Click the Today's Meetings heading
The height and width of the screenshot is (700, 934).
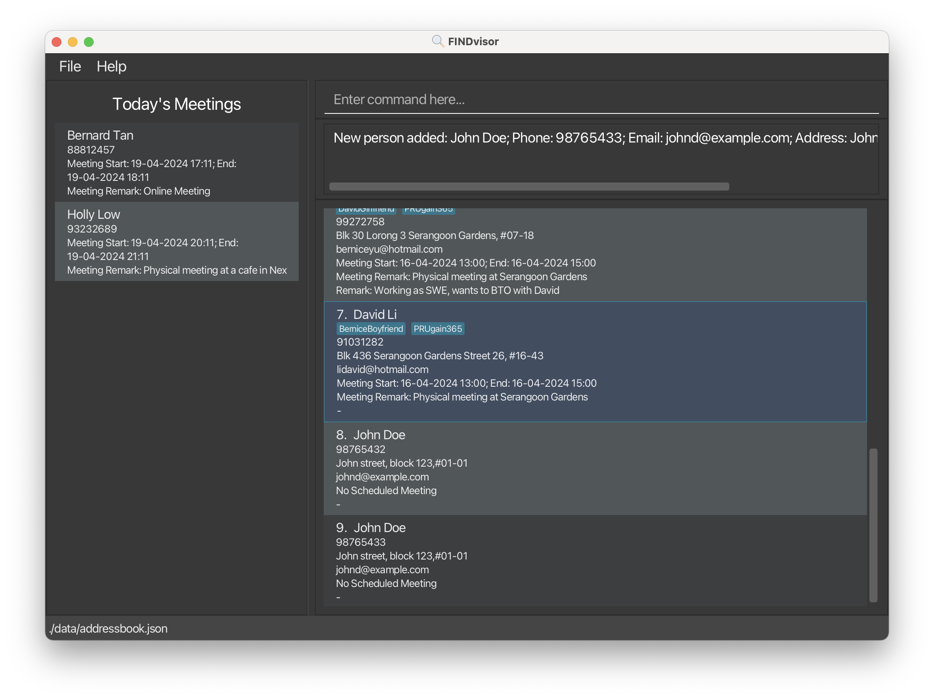tap(176, 104)
